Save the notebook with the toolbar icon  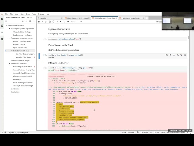click(39, 22)
